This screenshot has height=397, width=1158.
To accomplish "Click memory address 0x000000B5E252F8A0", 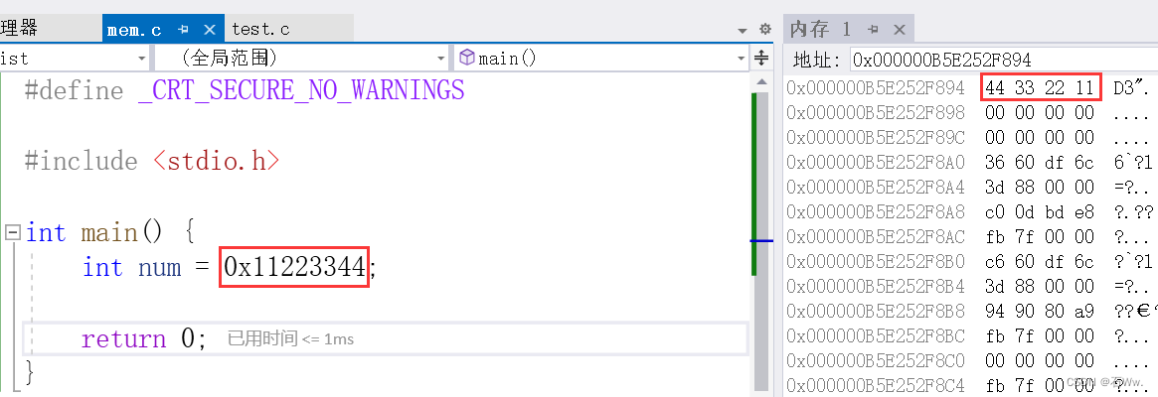I will [x=876, y=163].
